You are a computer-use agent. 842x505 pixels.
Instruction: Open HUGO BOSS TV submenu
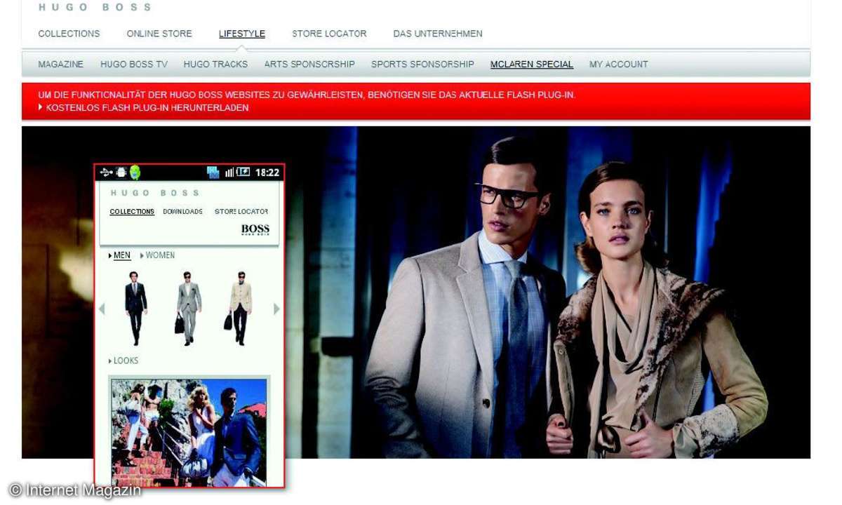point(134,64)
